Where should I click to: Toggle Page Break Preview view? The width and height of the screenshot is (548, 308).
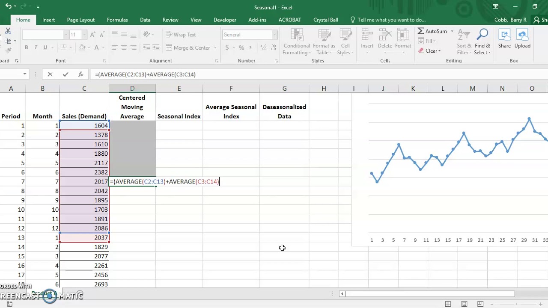click(480, 304)
